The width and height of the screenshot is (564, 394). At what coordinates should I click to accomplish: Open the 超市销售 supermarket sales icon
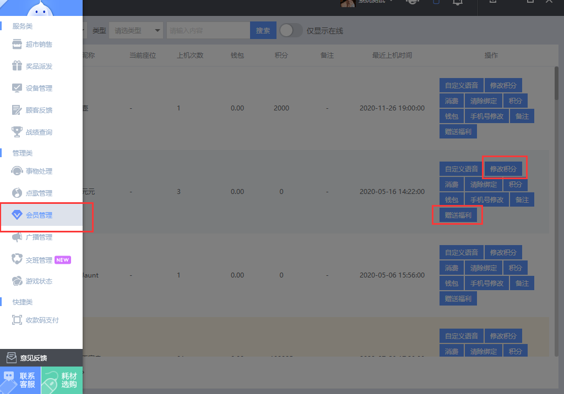click(17, 45)
